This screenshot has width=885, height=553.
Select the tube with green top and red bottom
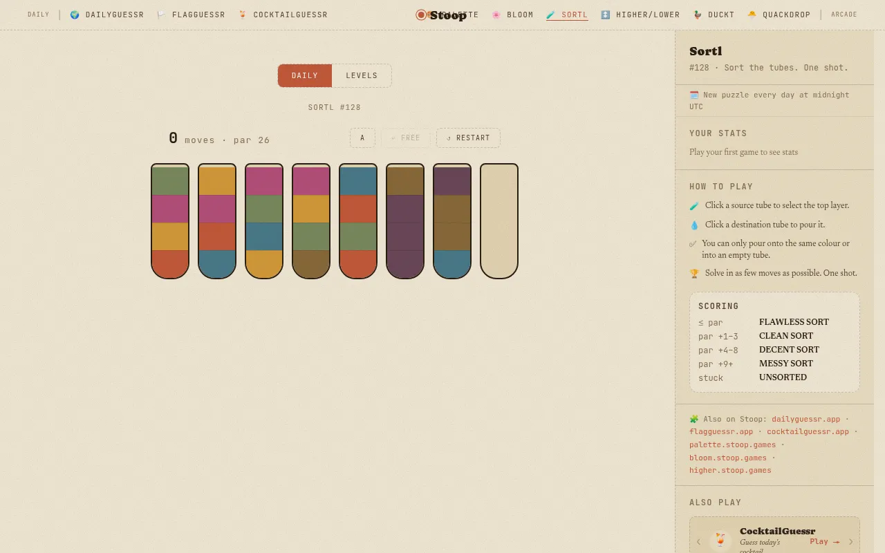pyautogui.click(x=170, y=221)
